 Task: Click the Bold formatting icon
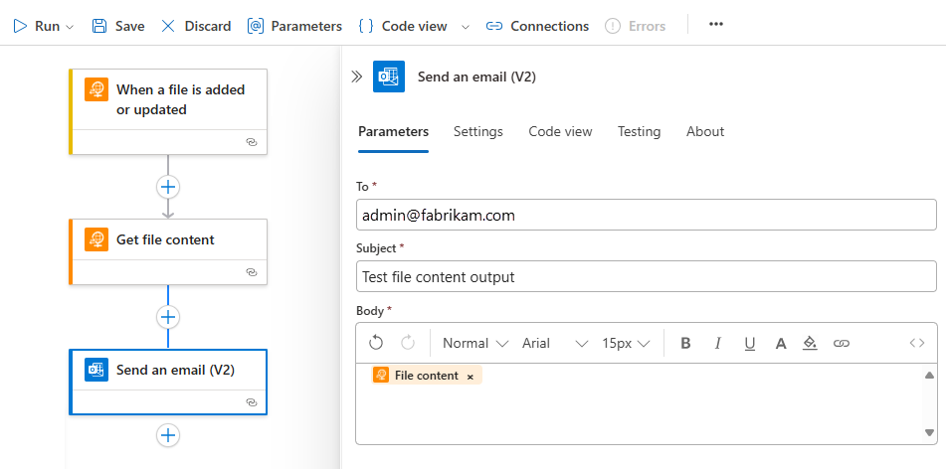coord(685,343)
